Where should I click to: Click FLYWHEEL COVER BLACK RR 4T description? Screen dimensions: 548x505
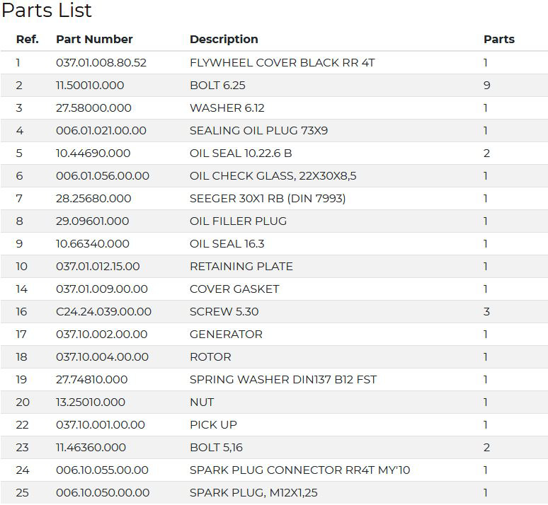point(282,62)
